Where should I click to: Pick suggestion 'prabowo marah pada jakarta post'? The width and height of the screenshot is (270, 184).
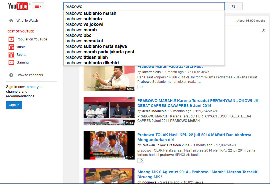144,52
